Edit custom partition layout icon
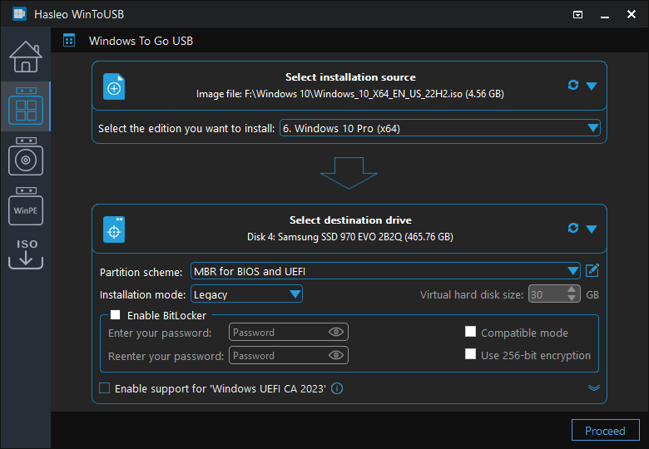The height and width of the screenshot is (449, 649). tap(592, 270)
